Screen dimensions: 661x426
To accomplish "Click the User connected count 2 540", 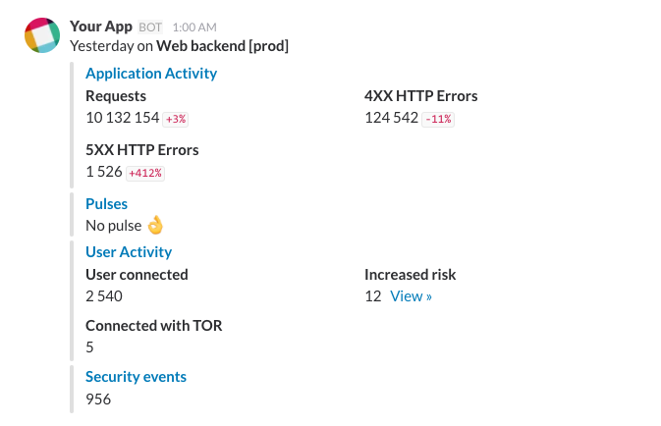I will coord(104,296).
